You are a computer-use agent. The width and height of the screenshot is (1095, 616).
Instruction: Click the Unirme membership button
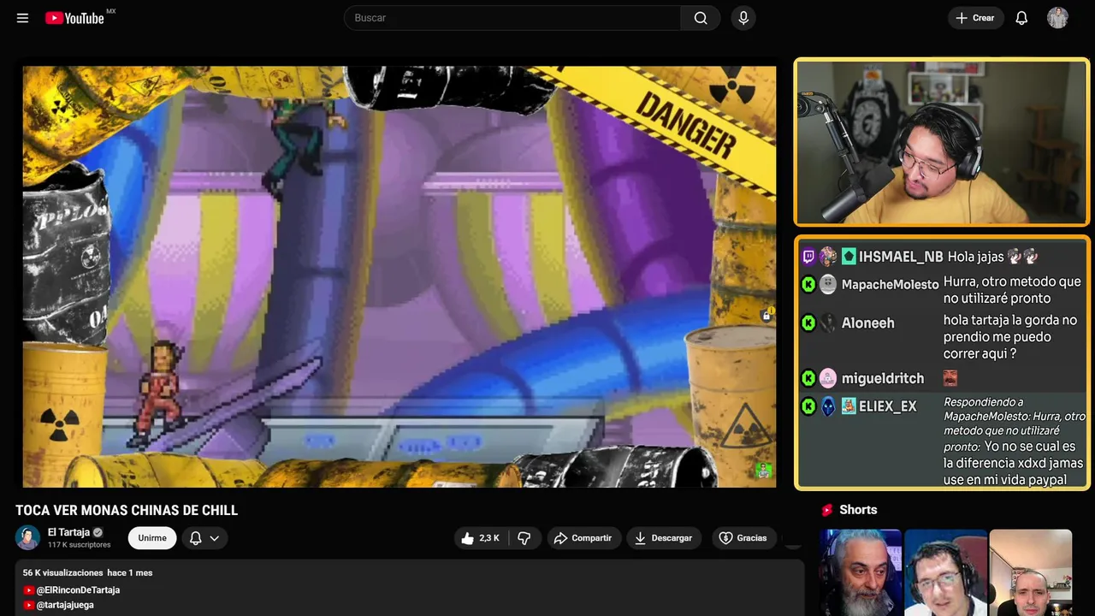pyautogui.click(x=152, y=538)
